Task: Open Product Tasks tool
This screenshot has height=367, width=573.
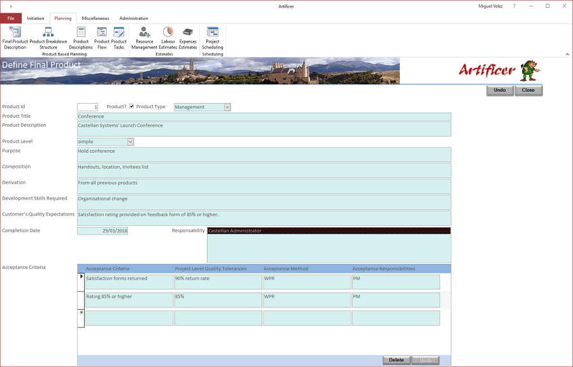Action: (119, 38)
